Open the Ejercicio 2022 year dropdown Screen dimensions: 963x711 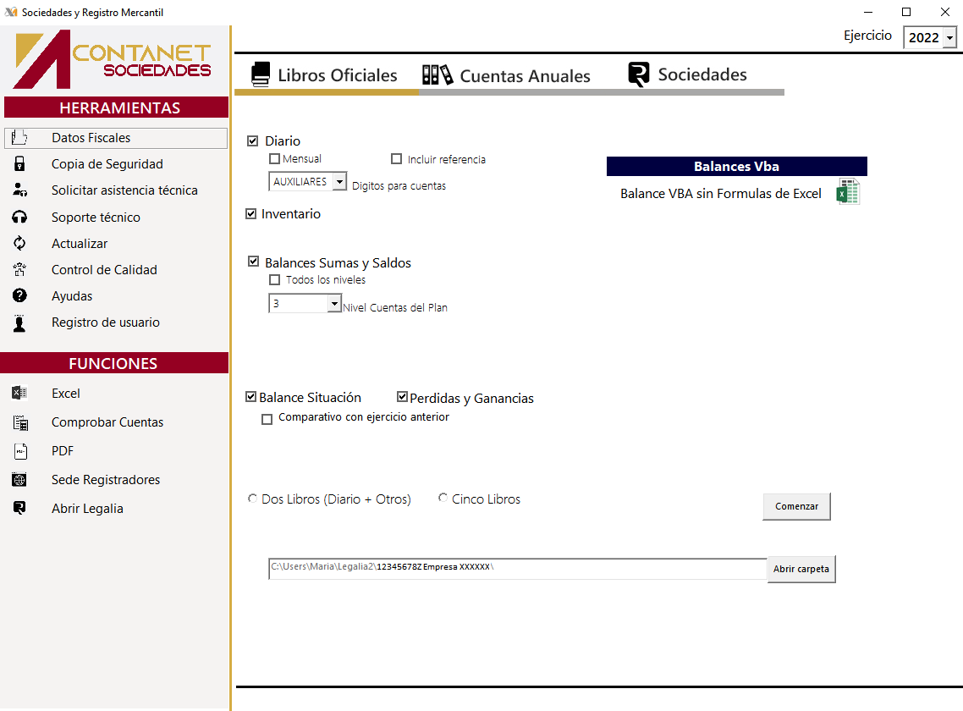[x=949, y=37]
